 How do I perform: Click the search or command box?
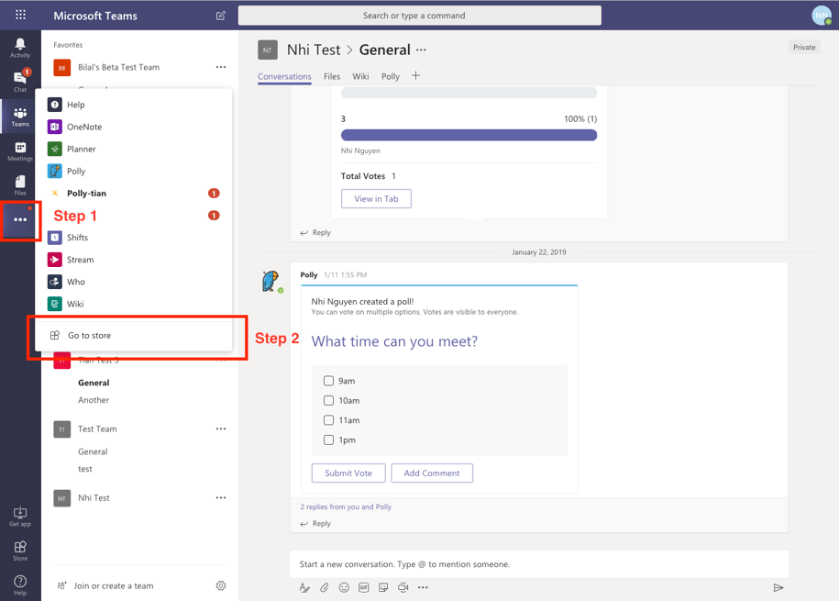[x=420, y=16]
